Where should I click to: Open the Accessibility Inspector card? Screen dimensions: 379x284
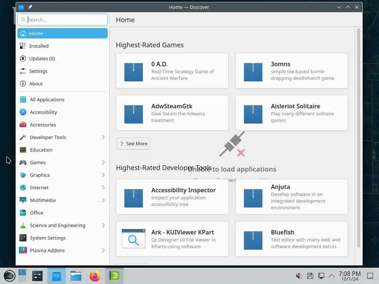(172, 197)
